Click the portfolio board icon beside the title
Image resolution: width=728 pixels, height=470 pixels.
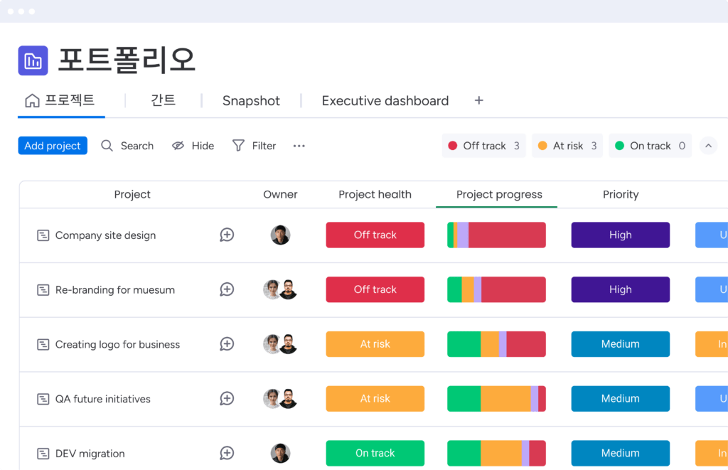click(33, 60)
